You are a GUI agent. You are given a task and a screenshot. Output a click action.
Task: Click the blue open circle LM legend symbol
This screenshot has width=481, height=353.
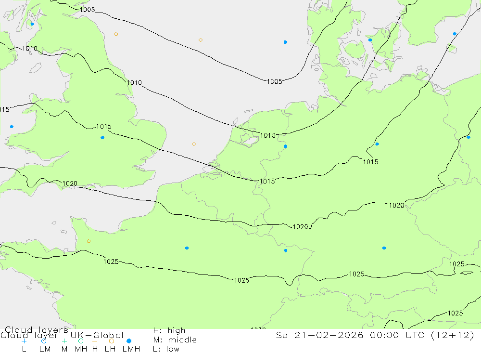click(x=44, y=341)
